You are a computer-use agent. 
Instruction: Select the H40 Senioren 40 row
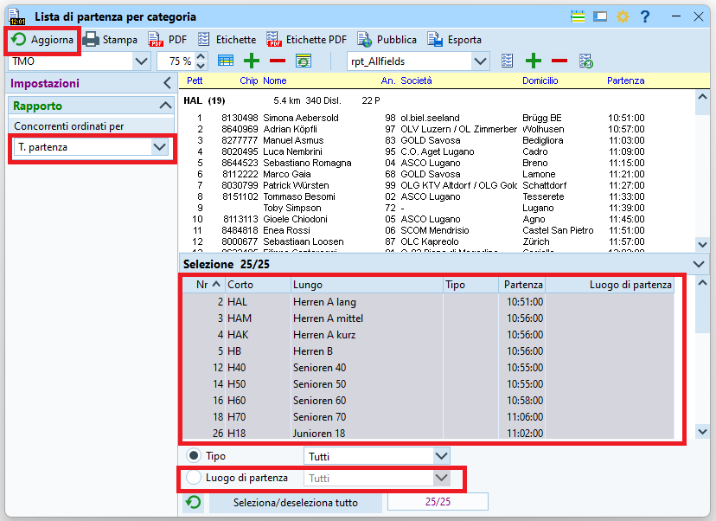click(428, 368)
